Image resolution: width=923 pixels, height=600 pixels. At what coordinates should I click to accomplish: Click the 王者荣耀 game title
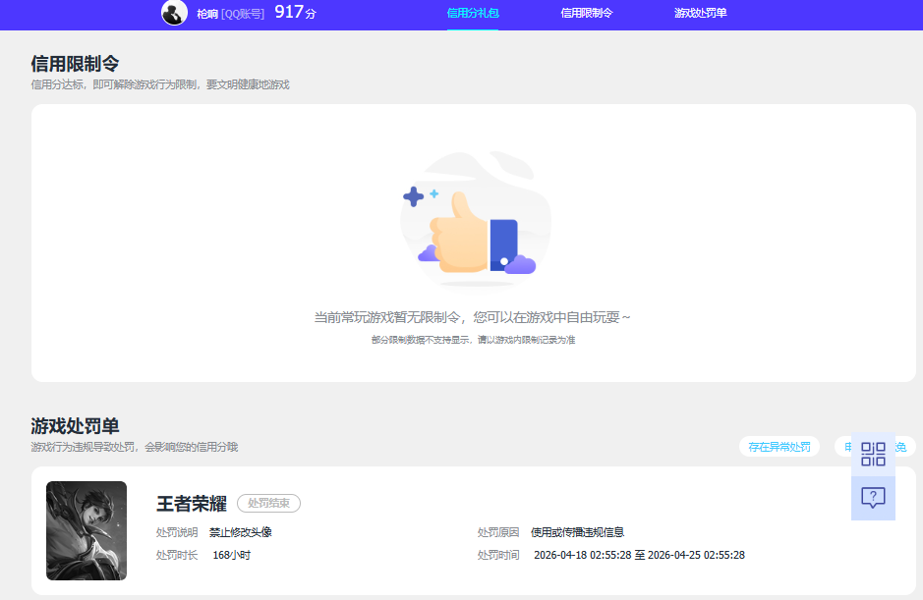click(x=192, y=504)
